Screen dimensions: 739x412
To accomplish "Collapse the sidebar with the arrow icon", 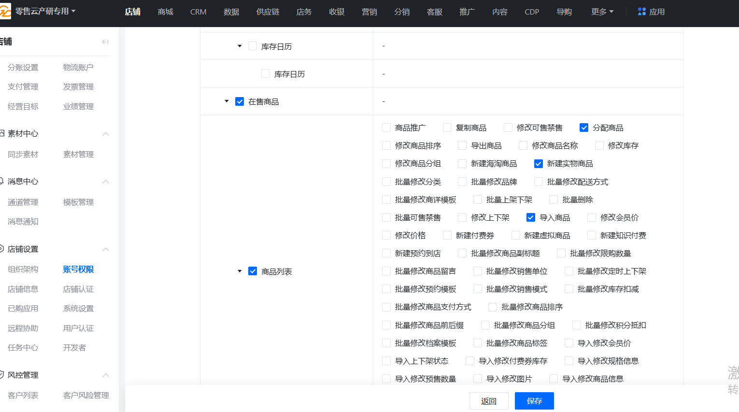I will (x=105, y=42).
